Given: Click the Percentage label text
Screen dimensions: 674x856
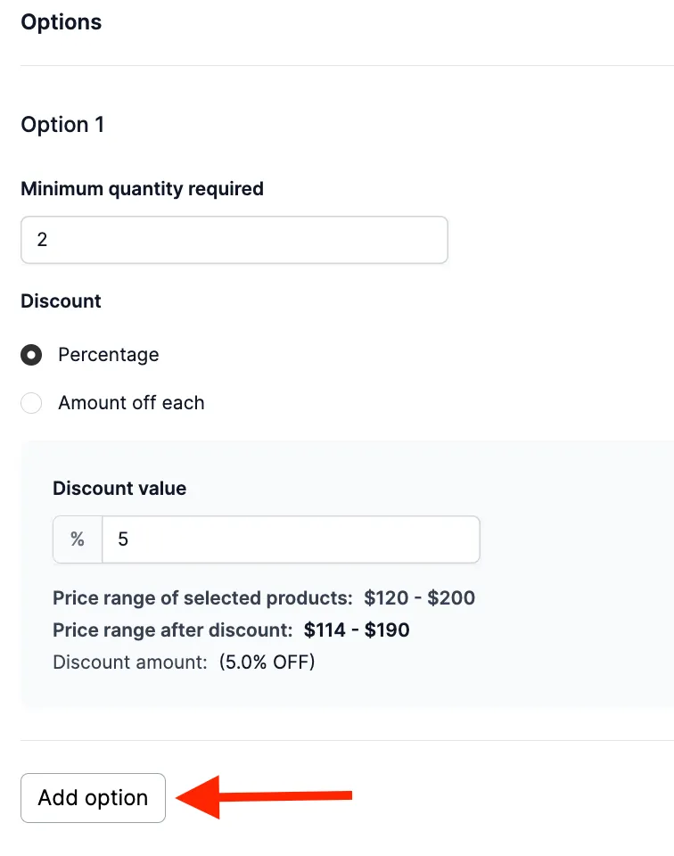Looking at the screenshot, I should (109, 355).
